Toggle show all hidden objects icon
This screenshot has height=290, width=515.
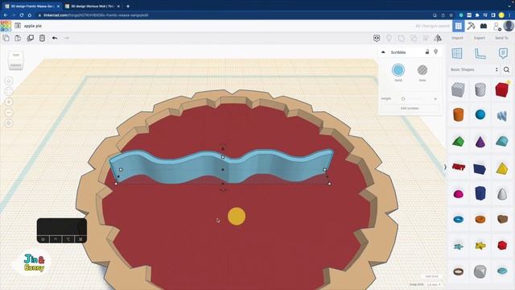click(377, 38)
